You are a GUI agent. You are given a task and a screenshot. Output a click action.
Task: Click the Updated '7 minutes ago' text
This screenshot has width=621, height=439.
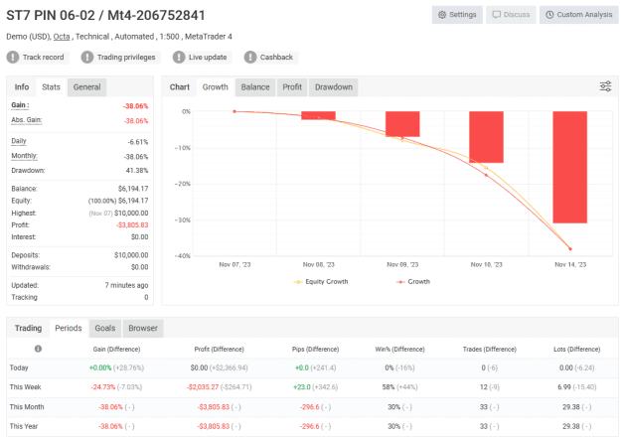[126, 285]
